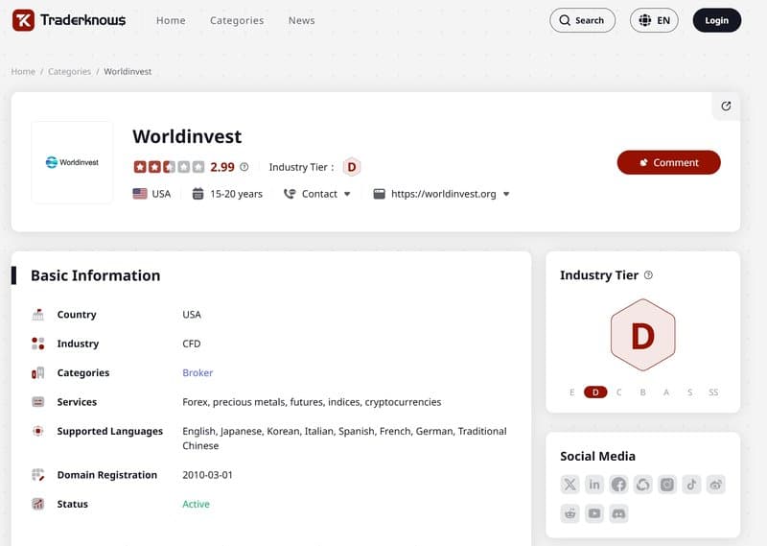Open the Facebook social icon

[618, 485]
